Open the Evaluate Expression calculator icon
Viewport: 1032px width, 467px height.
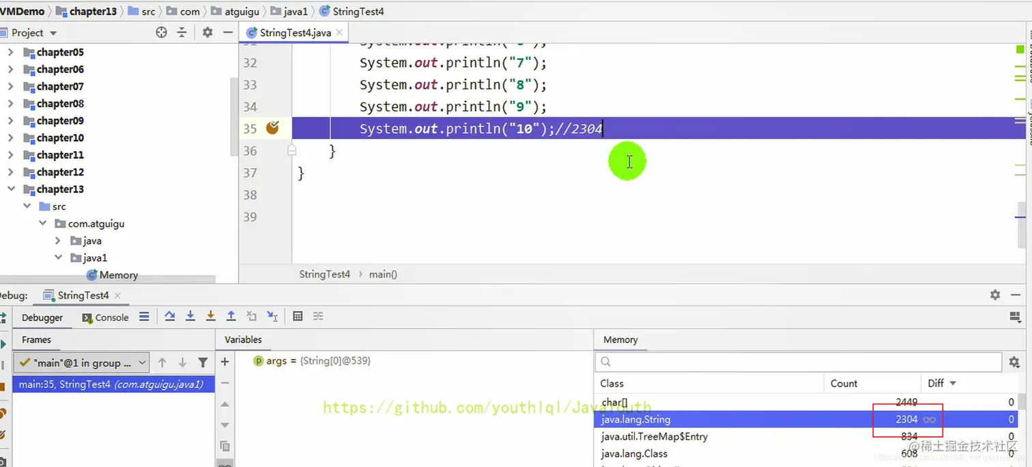click(298, 316)
